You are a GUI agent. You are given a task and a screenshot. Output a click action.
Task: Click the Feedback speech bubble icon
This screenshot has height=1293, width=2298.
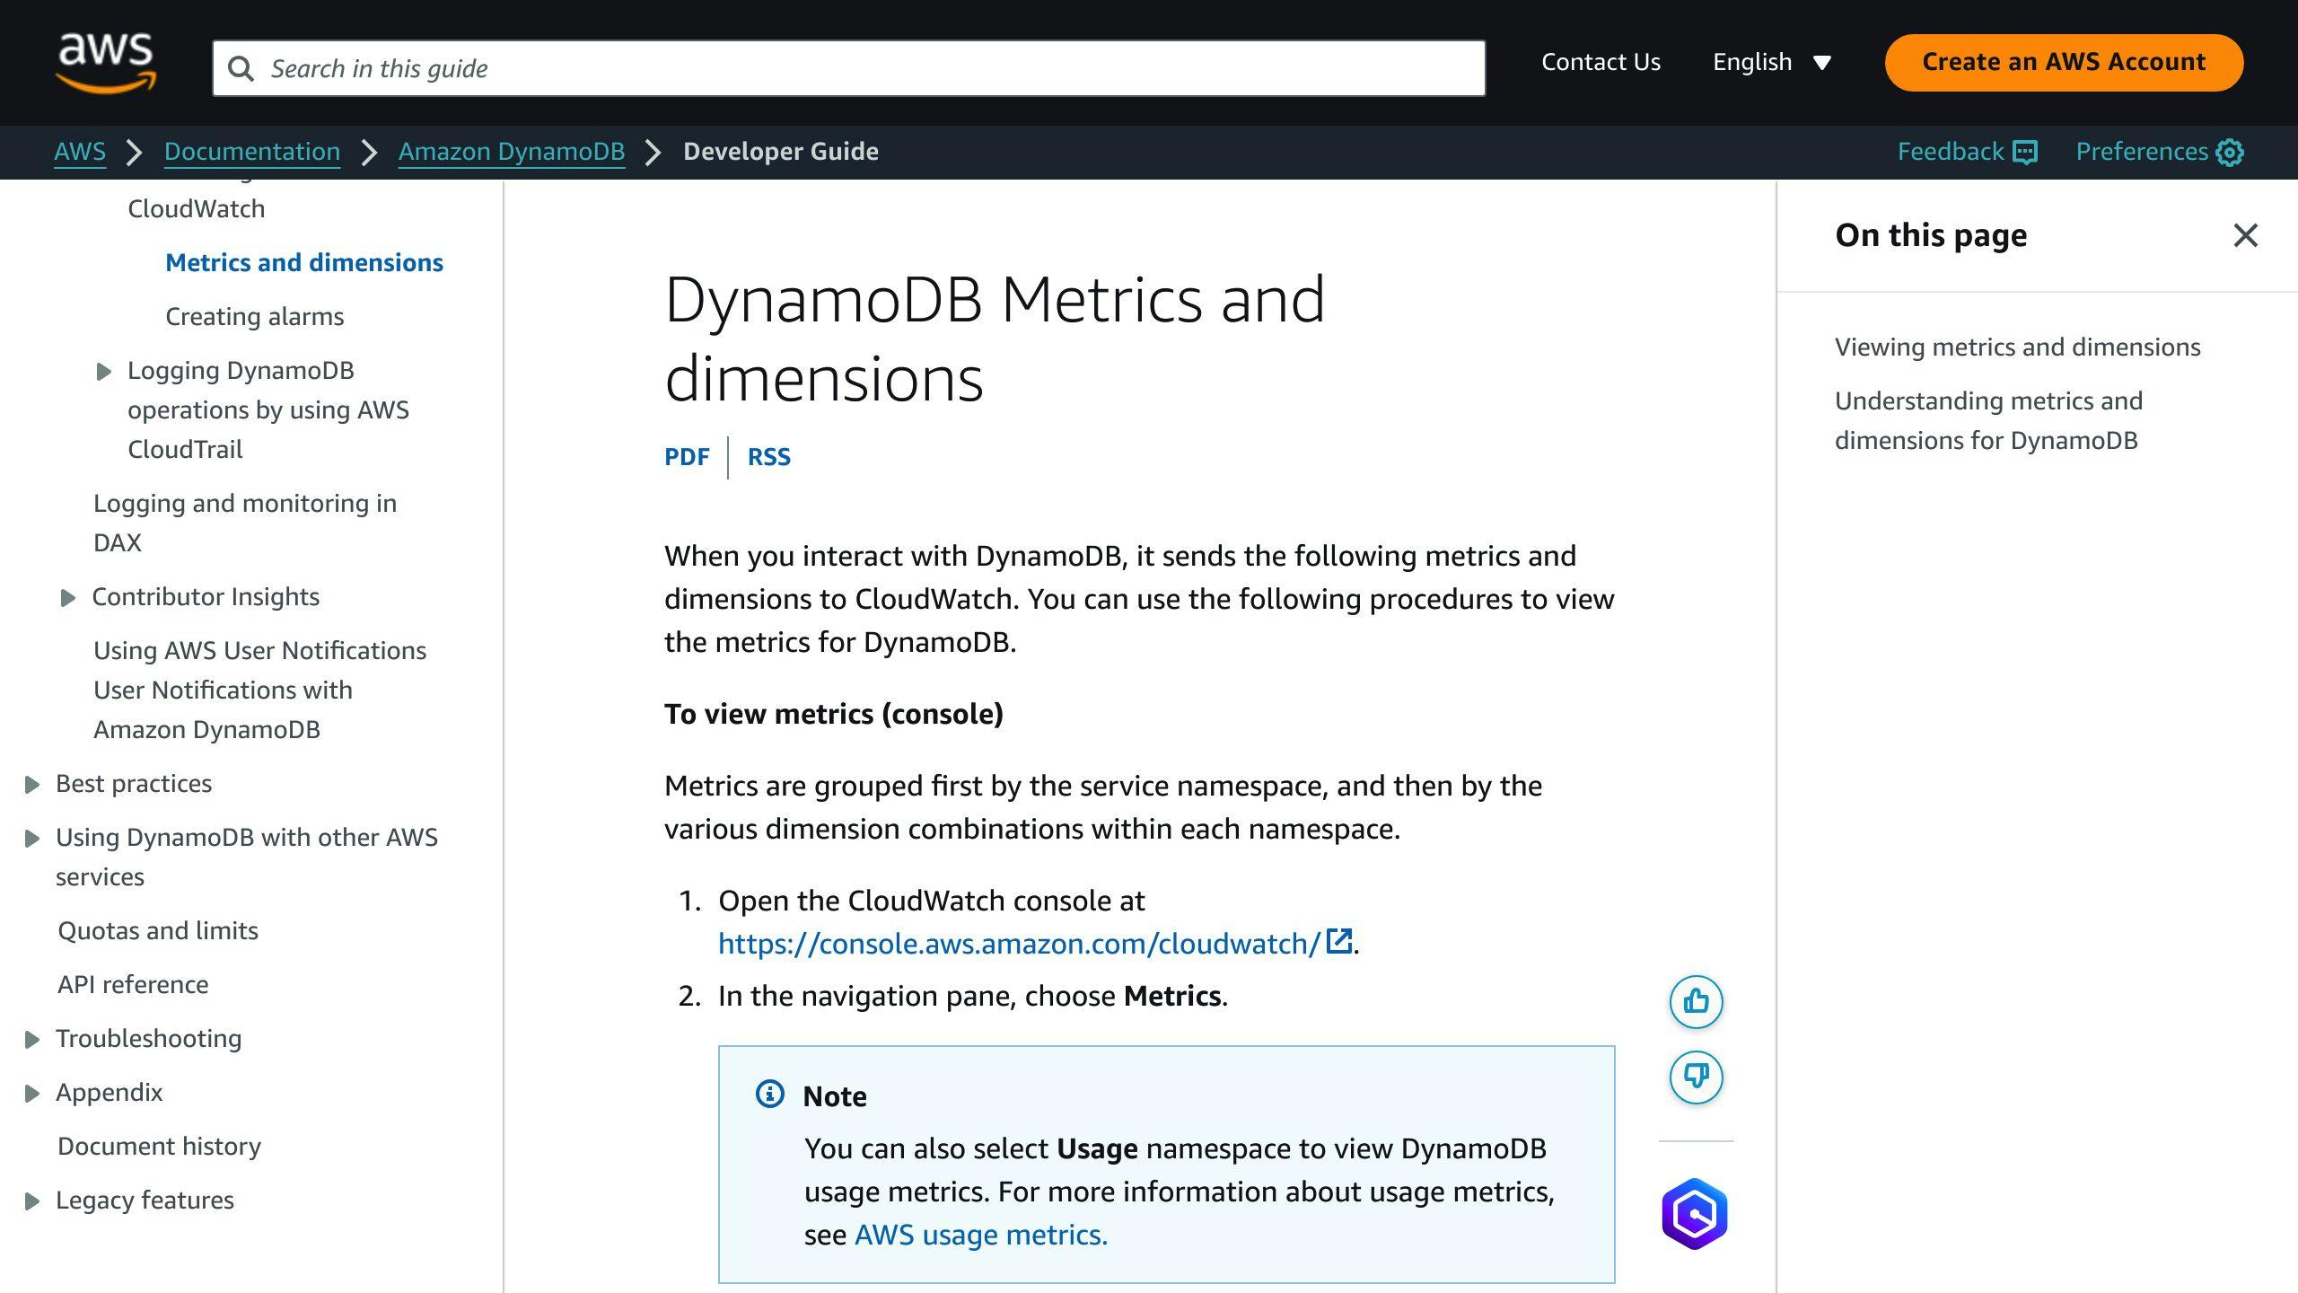[x=2025, y=152]
